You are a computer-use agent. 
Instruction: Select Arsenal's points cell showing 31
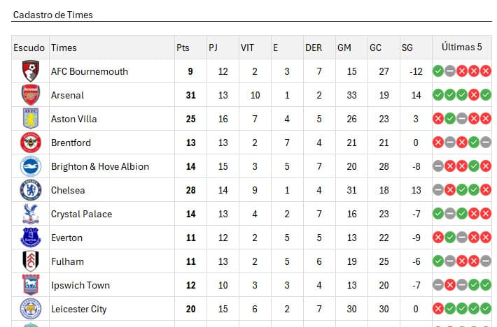pyautogui.click(x=190, y=95)
